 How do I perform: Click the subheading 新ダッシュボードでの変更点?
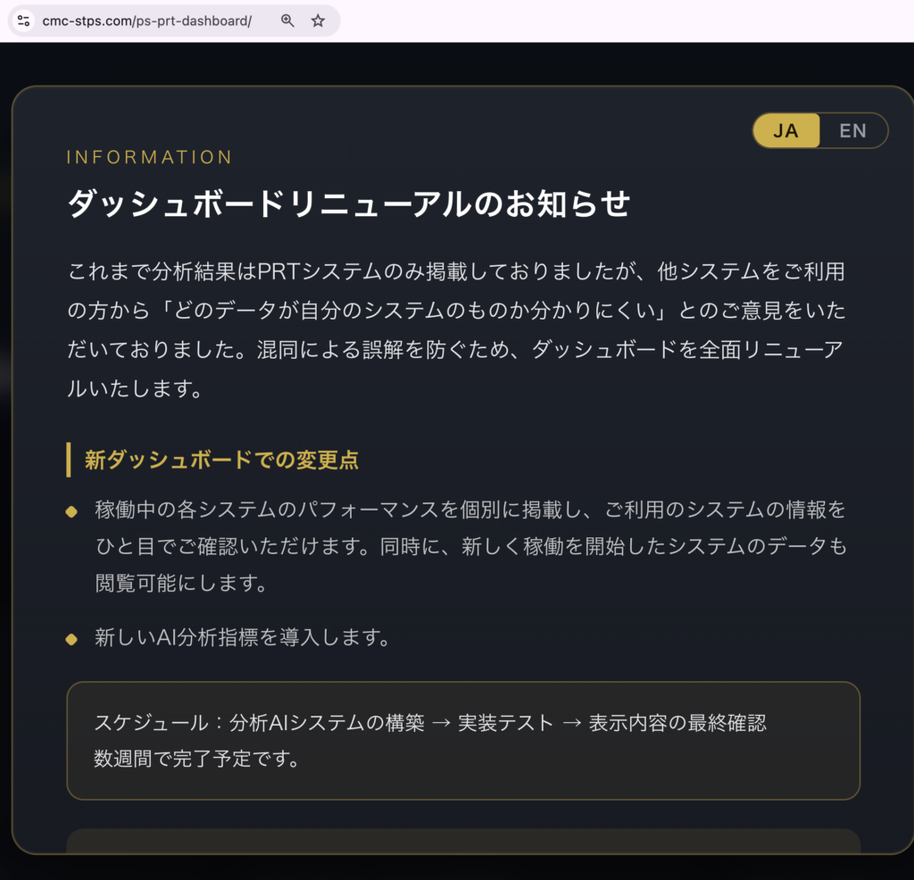(x=221, y=460)
